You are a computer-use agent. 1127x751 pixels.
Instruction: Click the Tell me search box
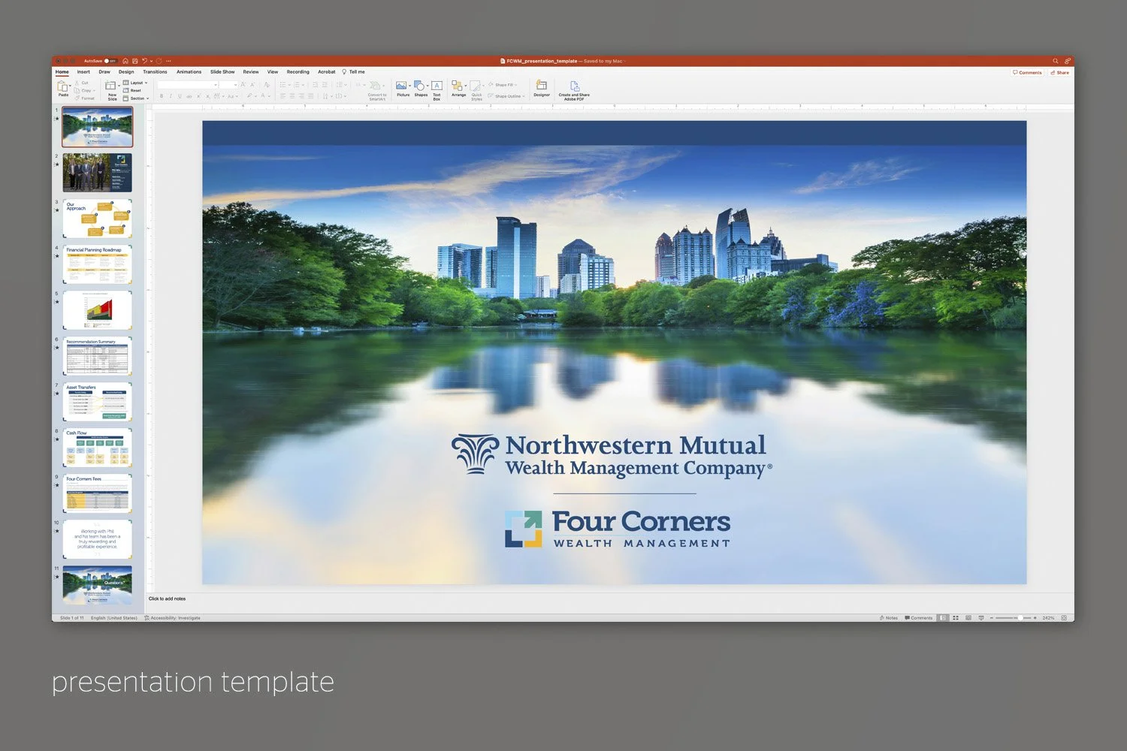354,72
